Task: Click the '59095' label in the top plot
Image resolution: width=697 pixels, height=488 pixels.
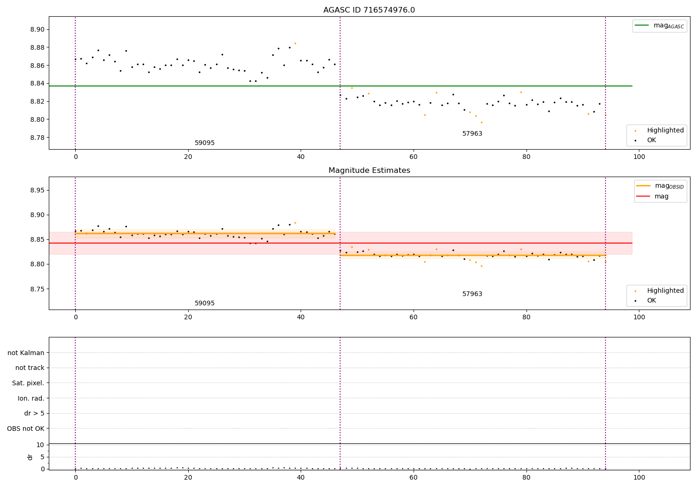Action: (204, 143)
